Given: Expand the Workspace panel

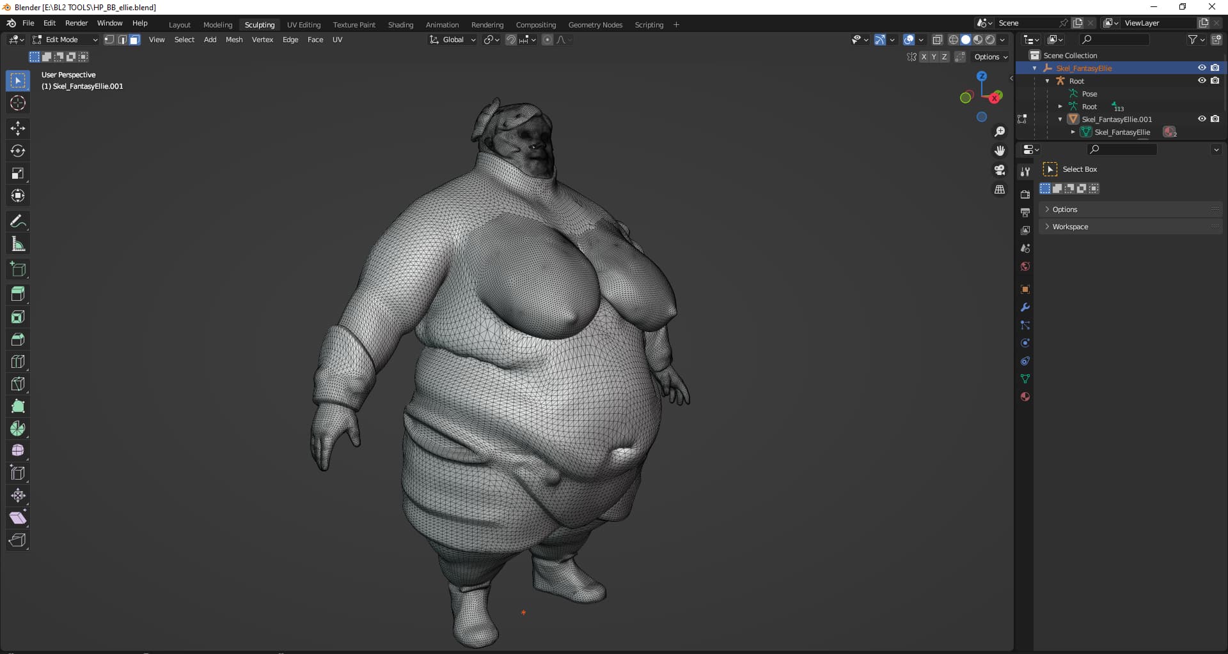Looking at the screenshot, I should tap(1069, 227).
